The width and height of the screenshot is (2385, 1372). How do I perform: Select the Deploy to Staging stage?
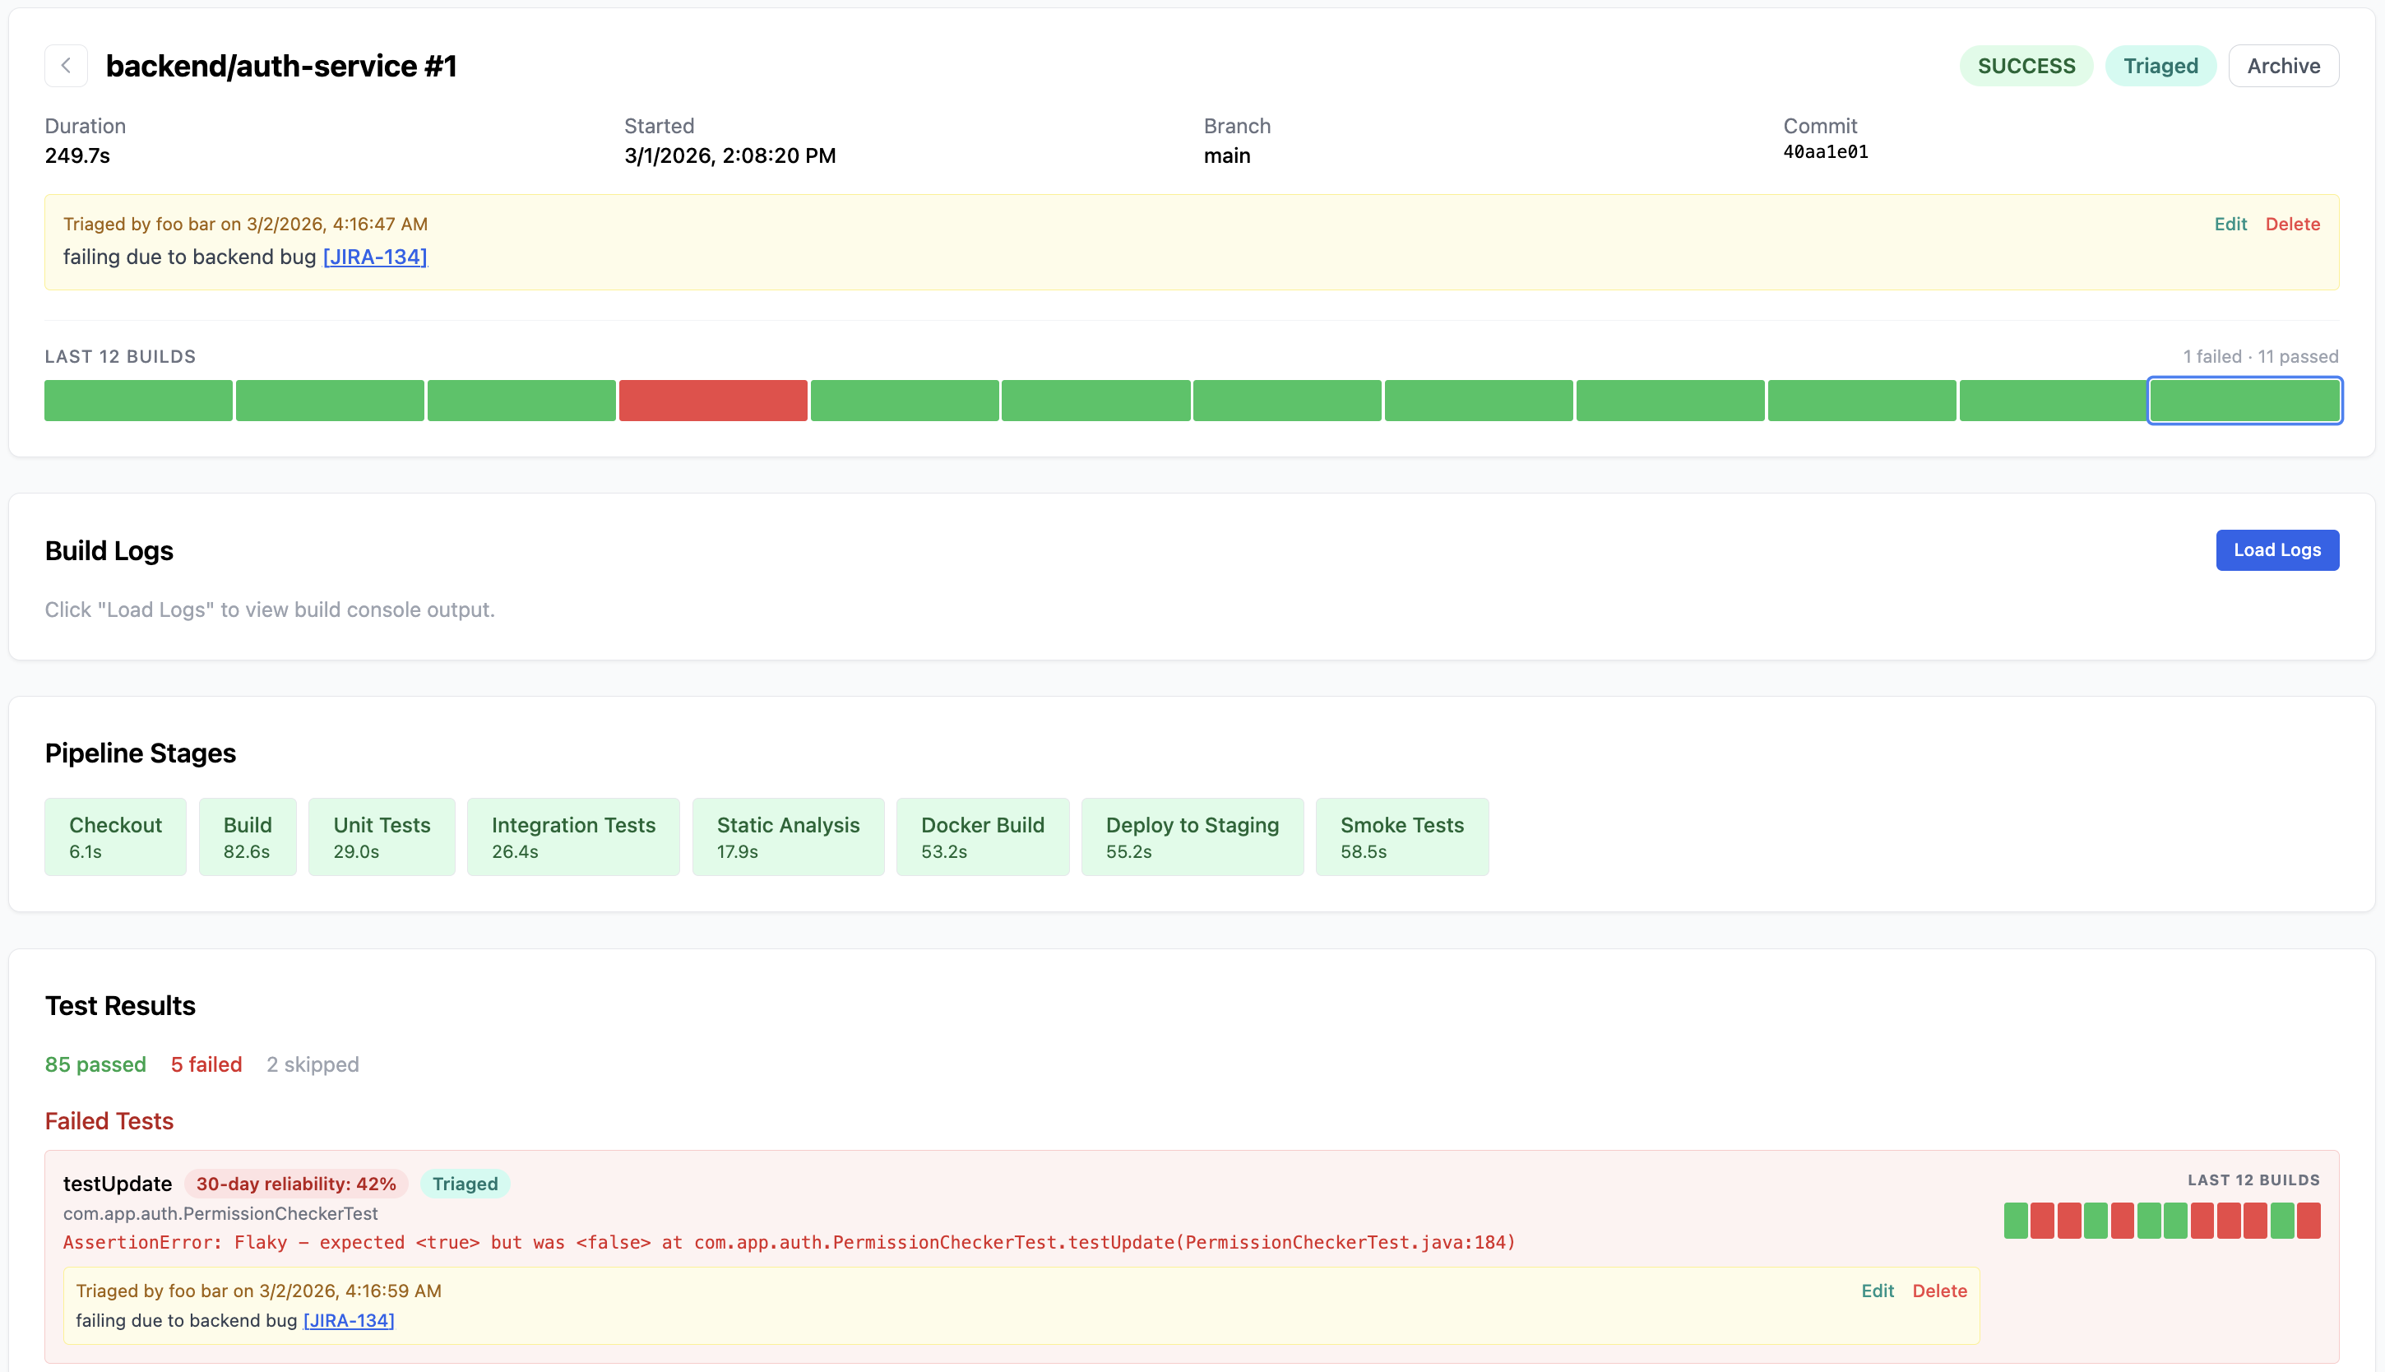1192,836
